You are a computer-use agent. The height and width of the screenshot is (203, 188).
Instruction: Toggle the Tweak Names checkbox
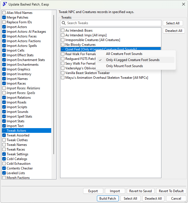pos(4,144)
